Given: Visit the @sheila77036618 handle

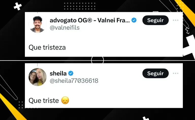Looking at the screenshot, I should point(74,81).
